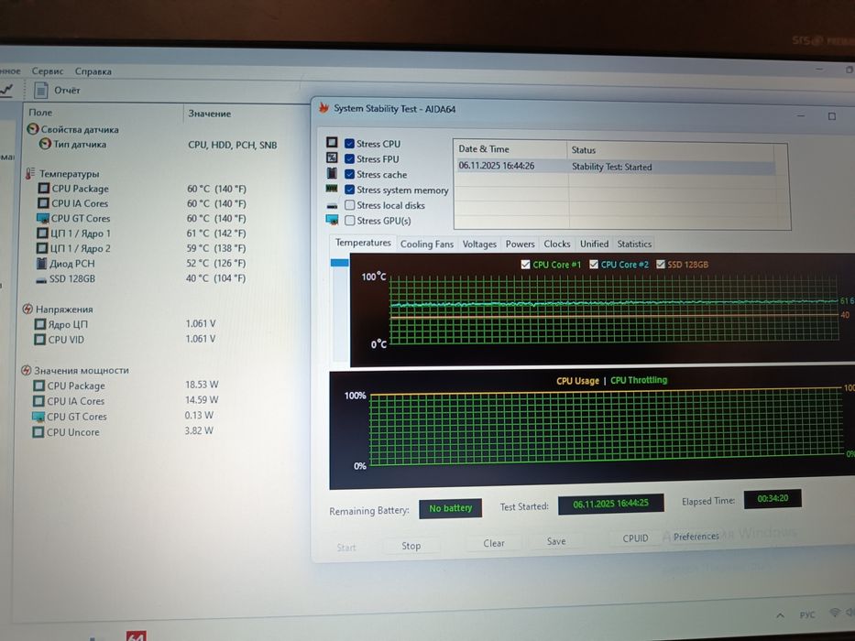Click the CPU IA Cores temperature icon
855x641 pixels.
(43, 203)
